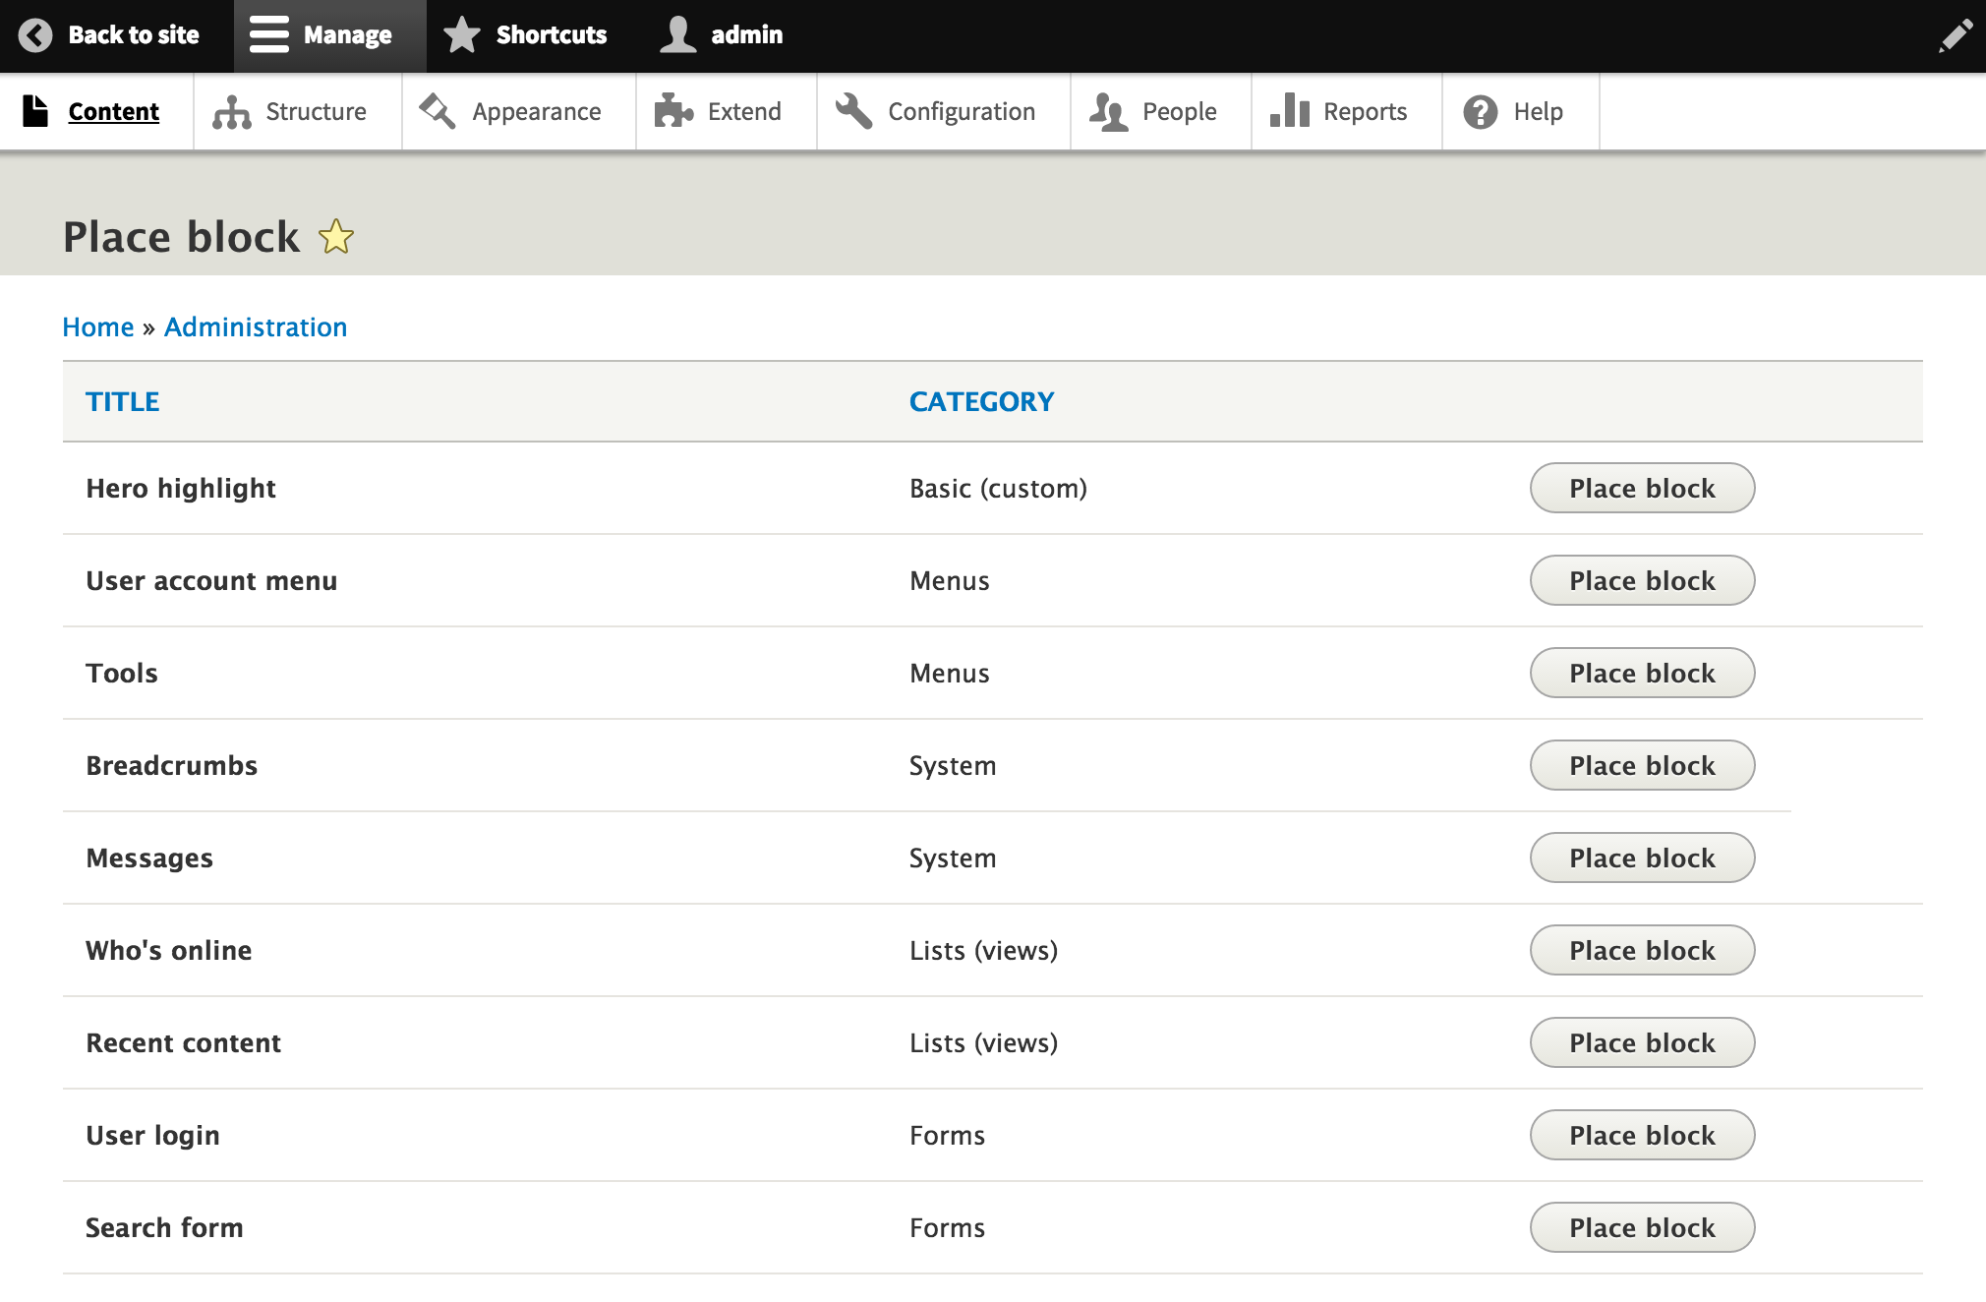Click the Configuration wrench icon
Image resolution: width=1986 pixels, height=1302 pixels.
(x=851, y=111)
